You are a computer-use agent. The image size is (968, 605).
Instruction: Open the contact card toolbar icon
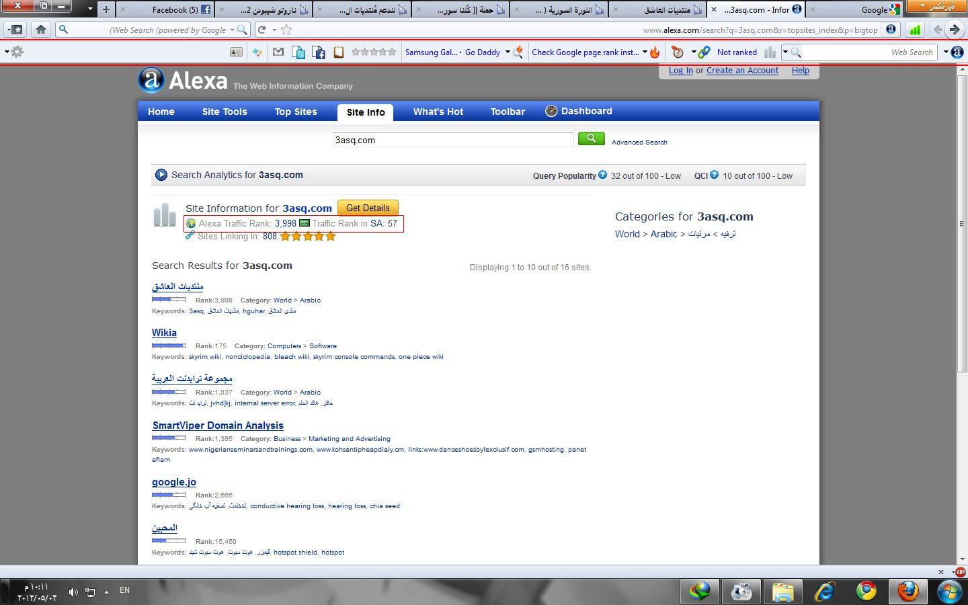click(x=236, y=52)
